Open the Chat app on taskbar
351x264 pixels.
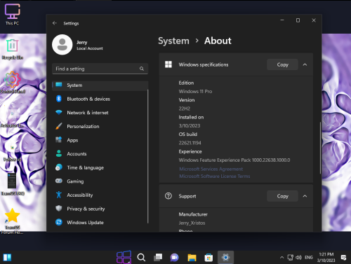point(175,258)
